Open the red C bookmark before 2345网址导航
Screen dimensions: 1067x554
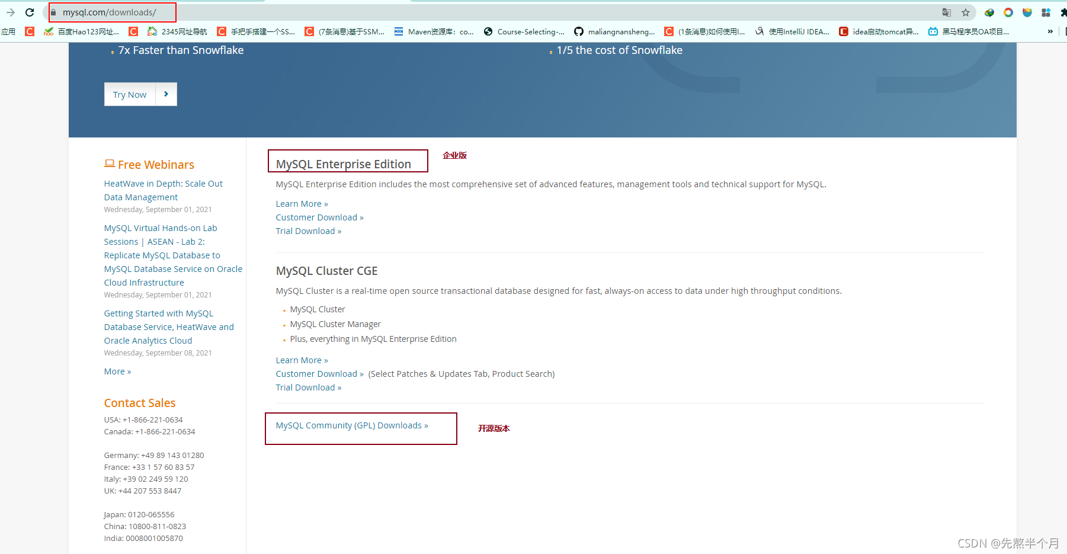pyautogui.click(x=133, y=31)
